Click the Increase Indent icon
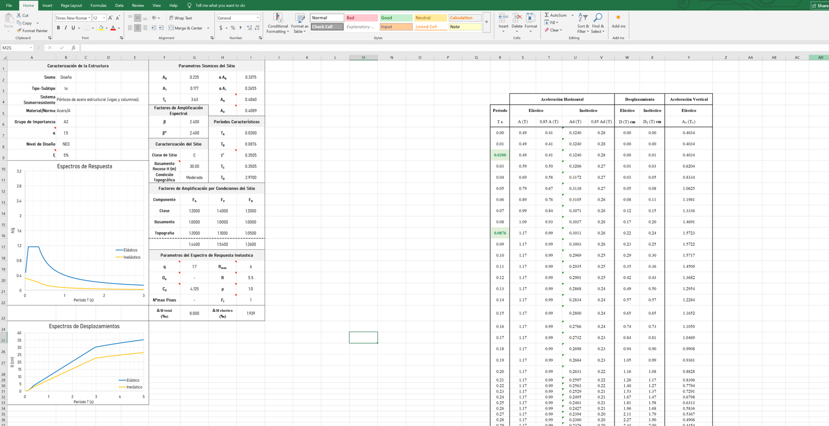 tap(161, 28)
